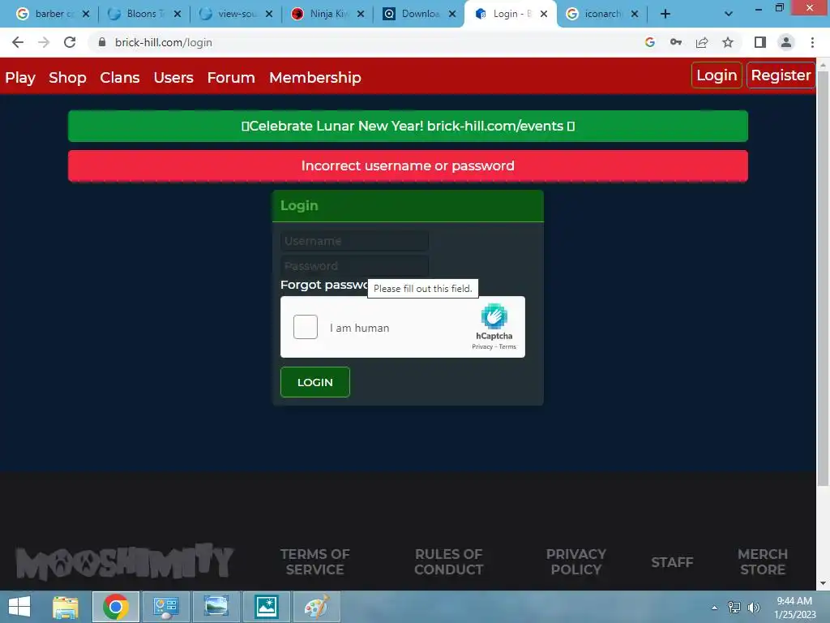The image size is (830, 623).
Task: Open the Photos app taskbar icon
Action: 266,607
